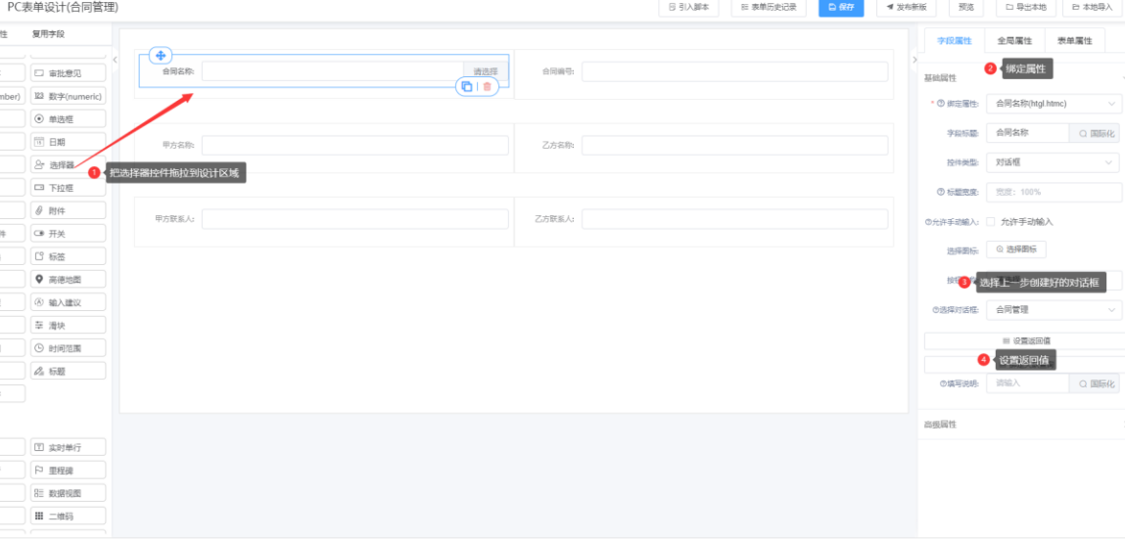The height and width of the screenshot is (539, 1125).
Task: Click the help icon beside 标题宽度 label
Action: 941,192
